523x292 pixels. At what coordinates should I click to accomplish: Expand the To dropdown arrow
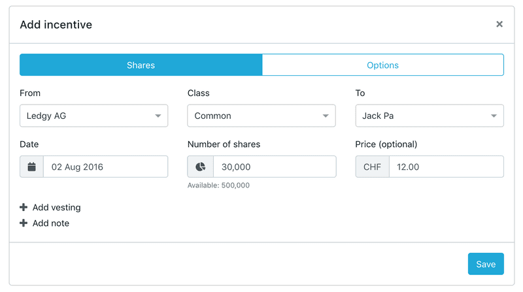(494, 116)
